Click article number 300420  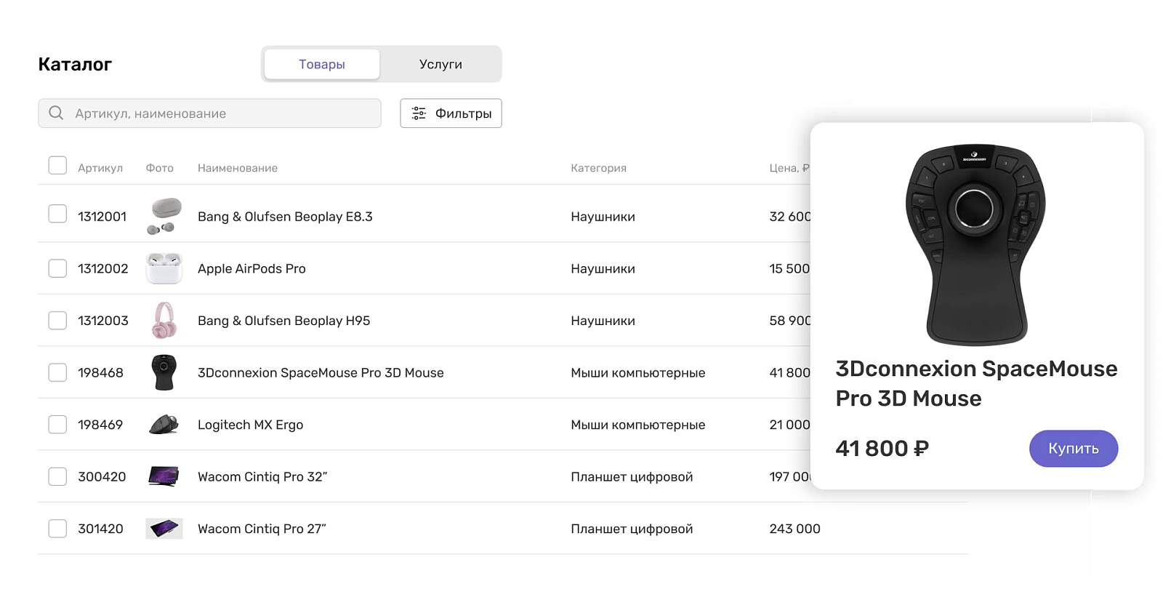(102, 477)
